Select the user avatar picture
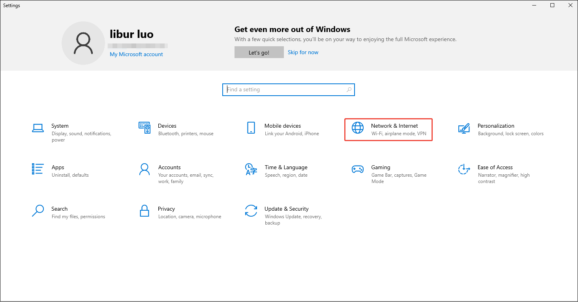 83,43
